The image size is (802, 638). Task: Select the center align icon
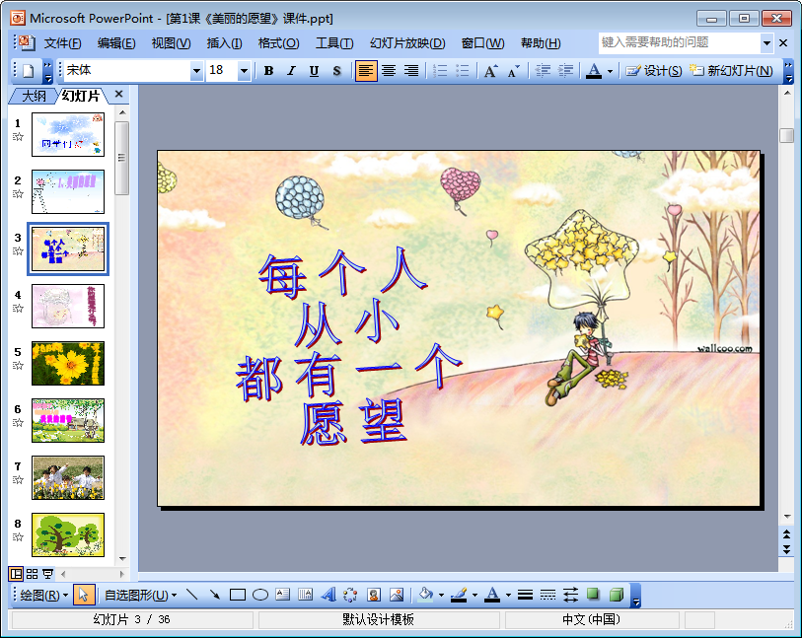pyautogui.click(x=389, y=71)
